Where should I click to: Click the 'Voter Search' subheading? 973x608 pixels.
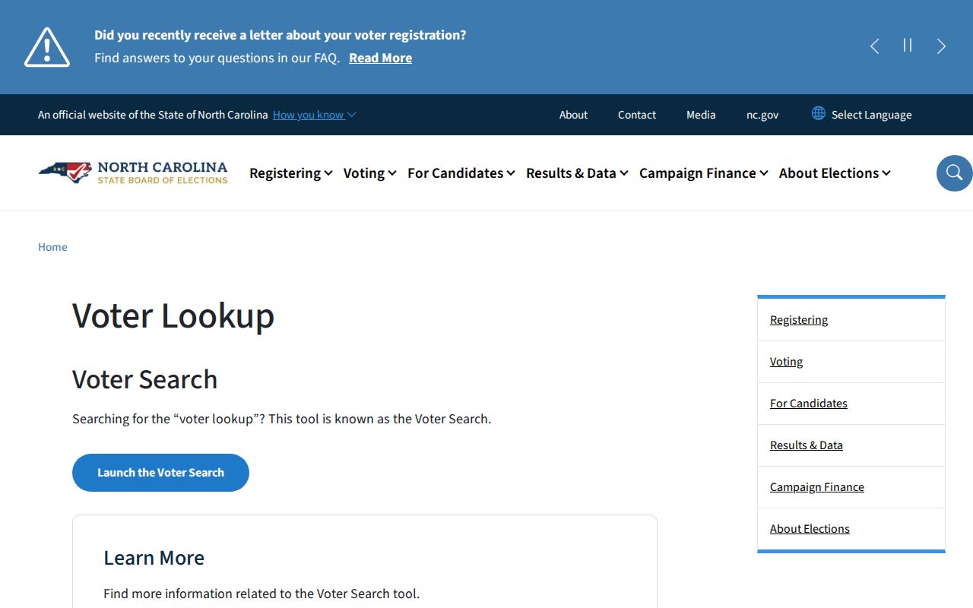point(145,379)
